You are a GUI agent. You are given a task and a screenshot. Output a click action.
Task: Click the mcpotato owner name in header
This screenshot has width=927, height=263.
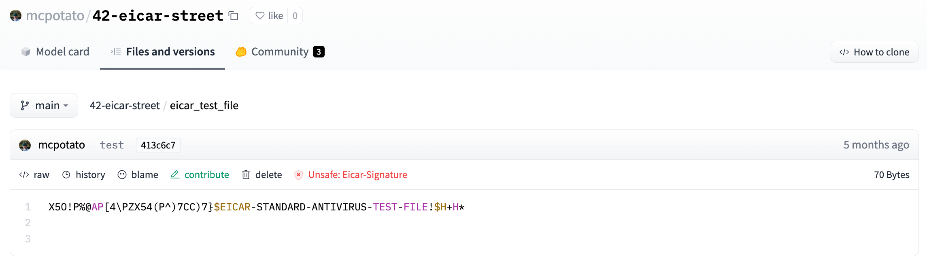point(55,16)
